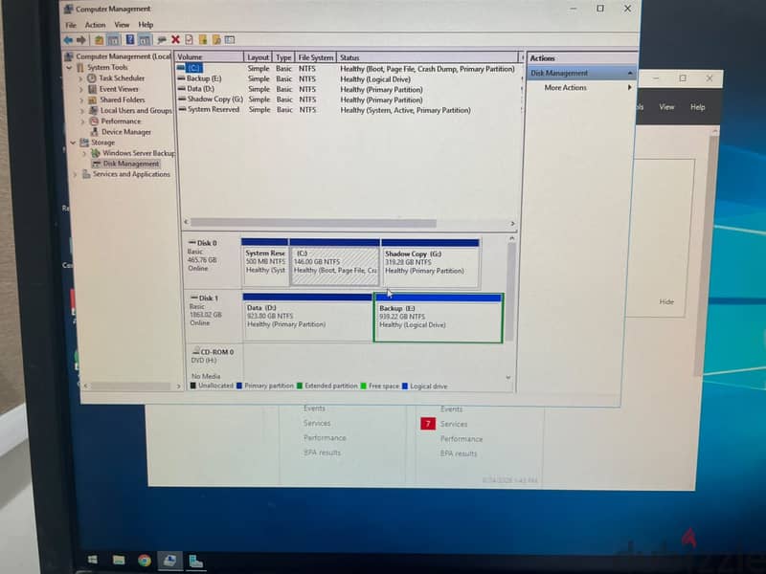Open the View menu in Server Manager window
This screenshot has width=766, height=574.
[x=666, y=107]
